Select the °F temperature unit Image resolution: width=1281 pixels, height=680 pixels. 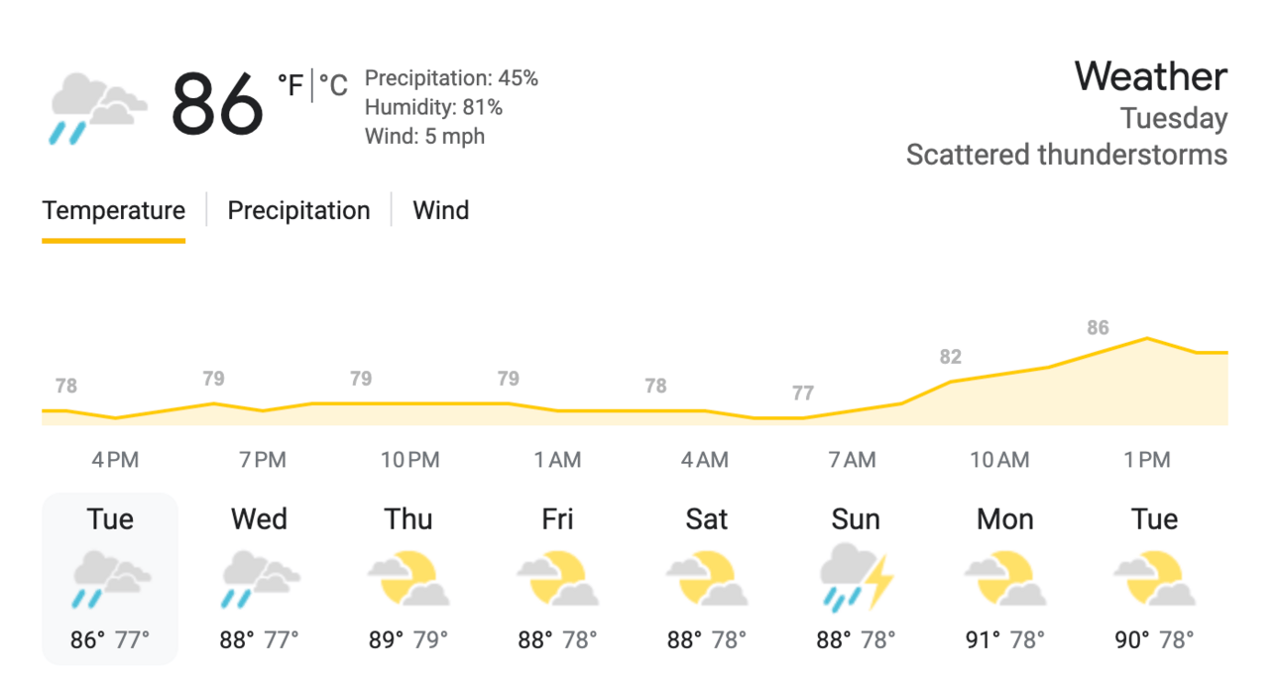(x=291, y=86)
